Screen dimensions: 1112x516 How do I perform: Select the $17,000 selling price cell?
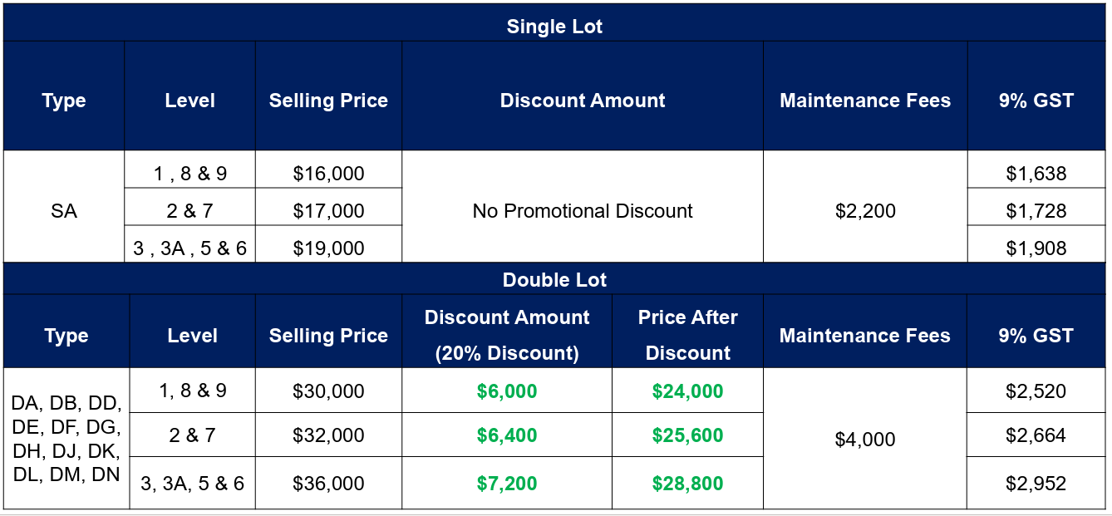pyautogui.click(x=328, y=211)
